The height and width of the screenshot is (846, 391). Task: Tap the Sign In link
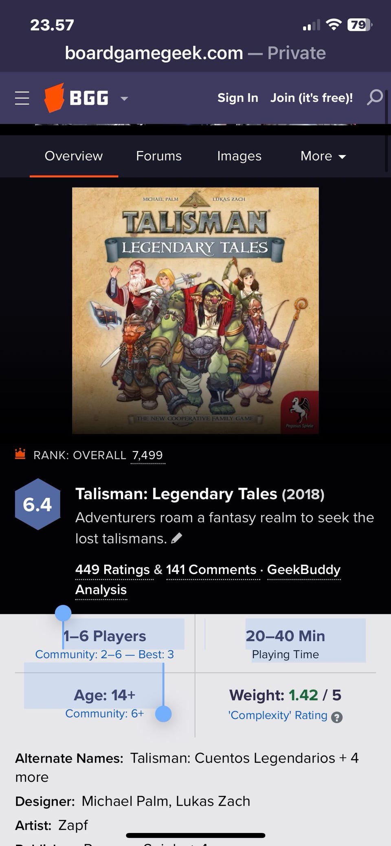238,98
